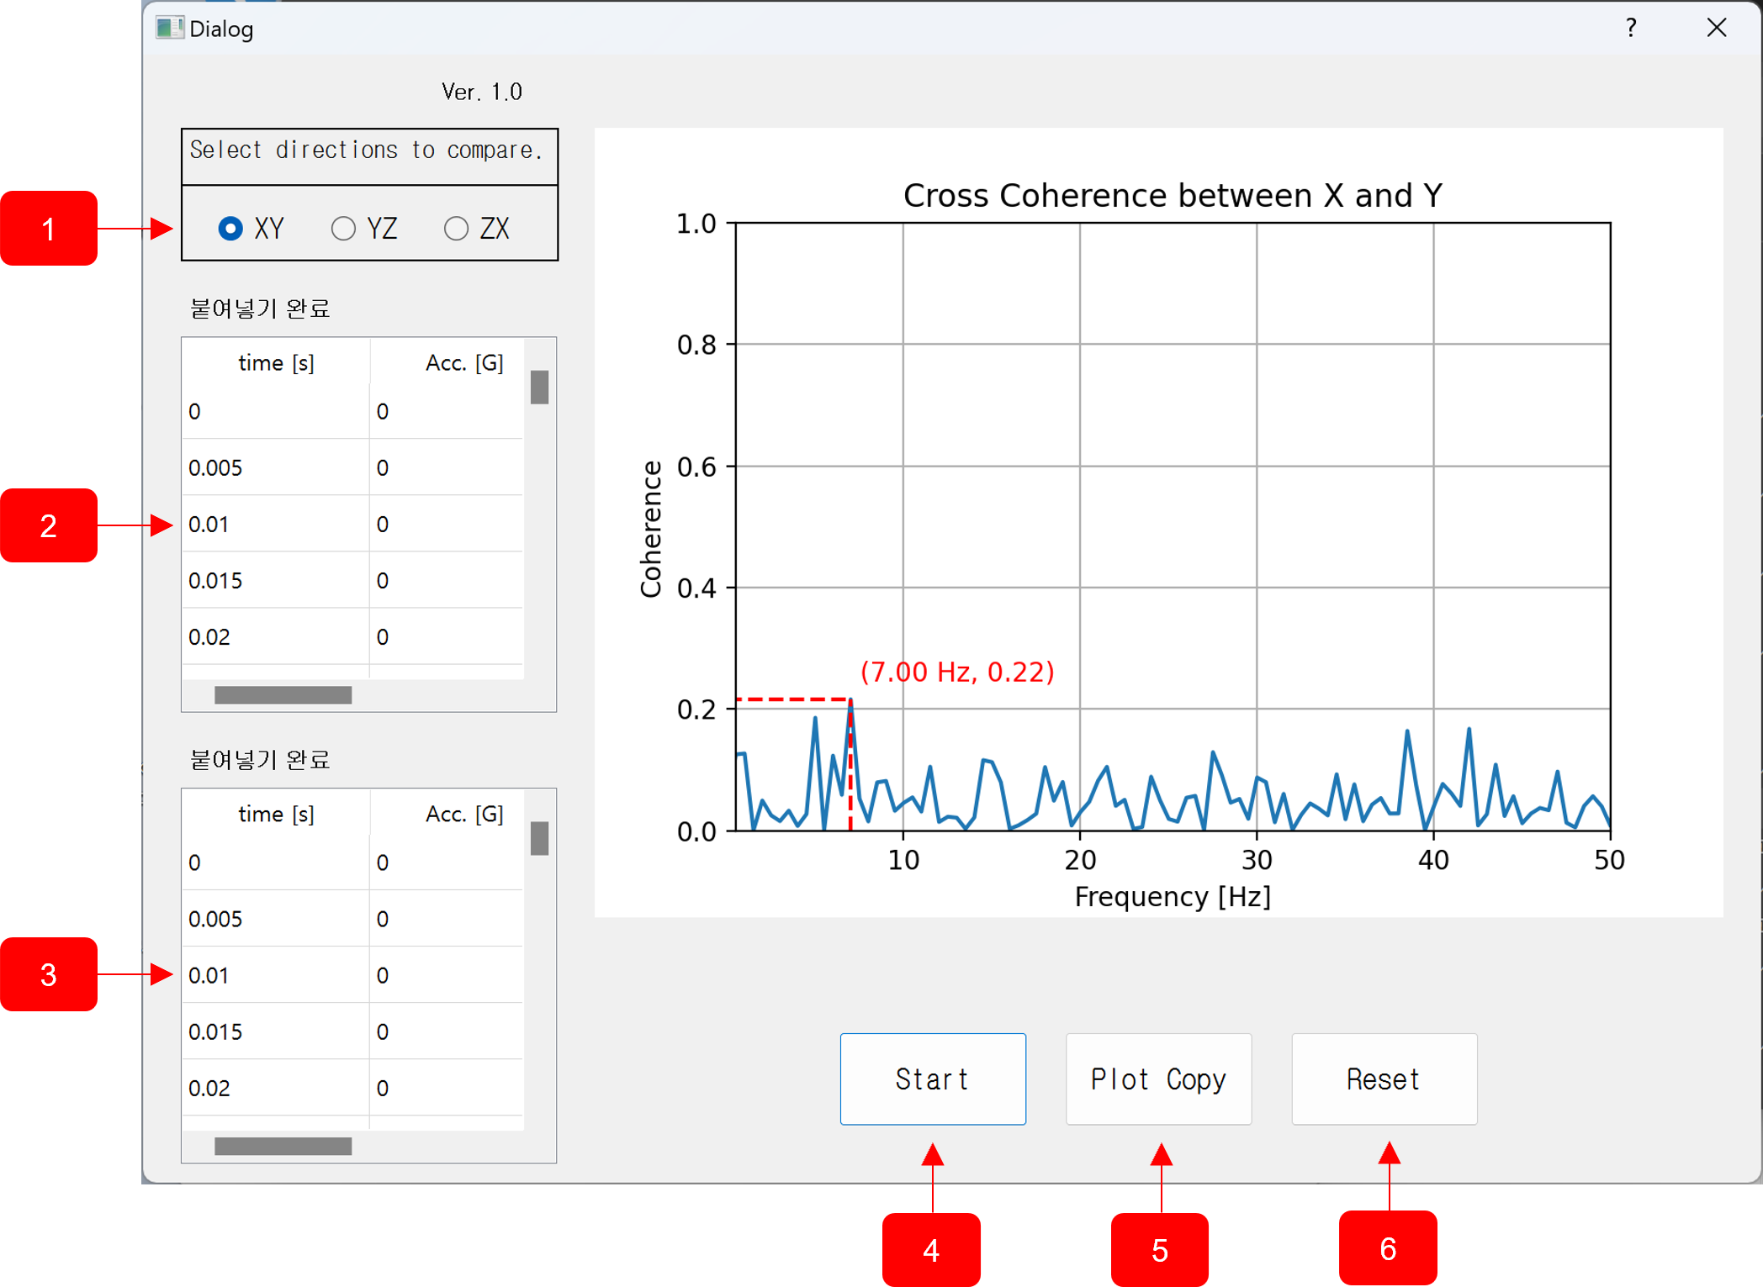Click the help question mark button
1763x1287 pixels.
coord(1631,29)
